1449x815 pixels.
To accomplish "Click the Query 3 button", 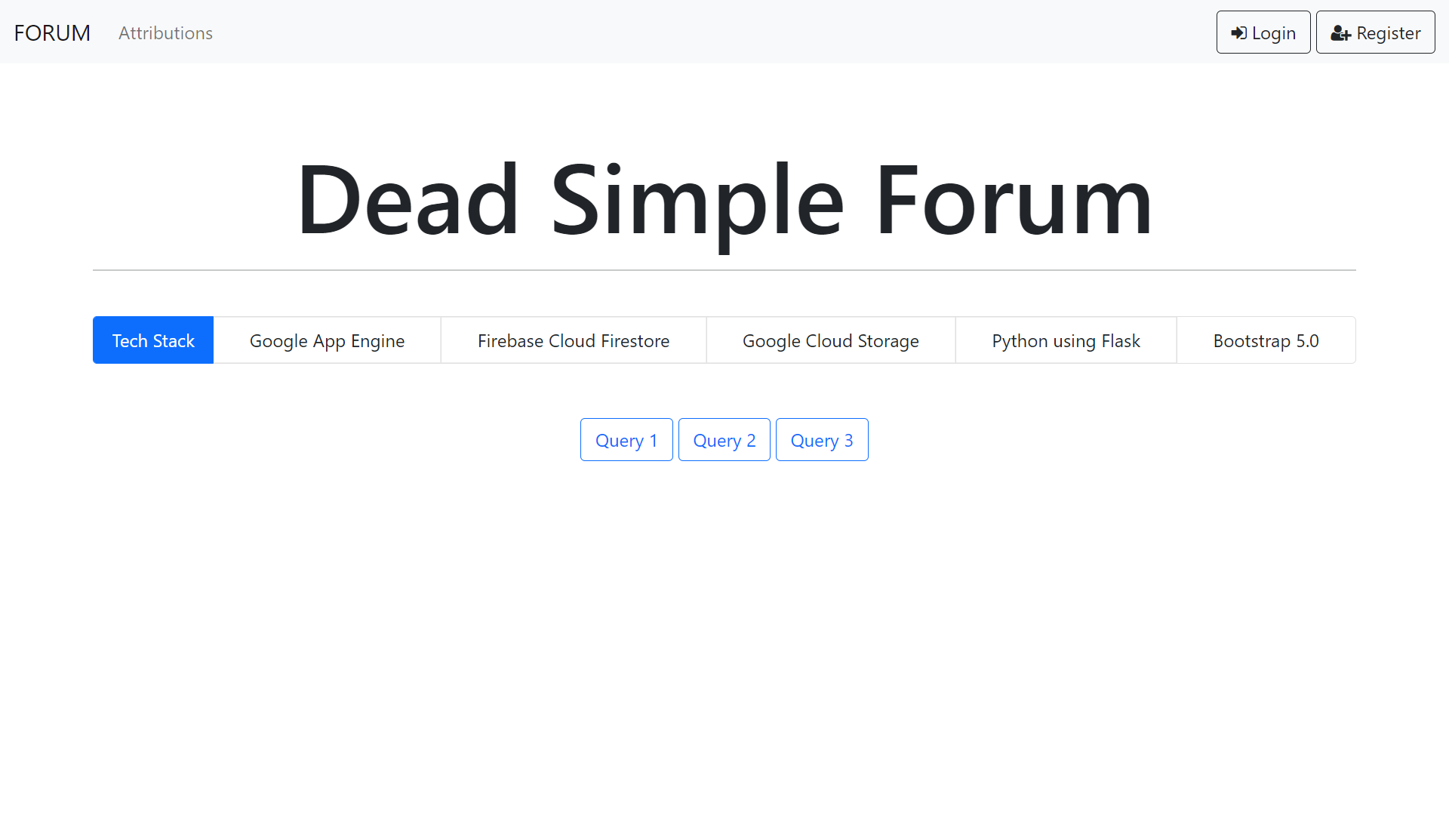I will [x=821, y=440].
